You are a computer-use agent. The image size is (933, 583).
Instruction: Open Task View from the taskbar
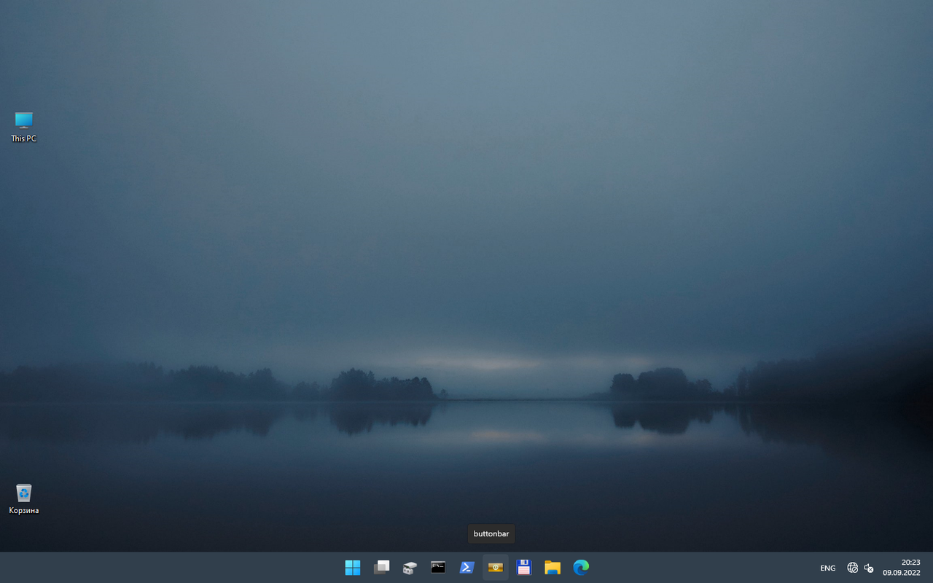[381, 568]
